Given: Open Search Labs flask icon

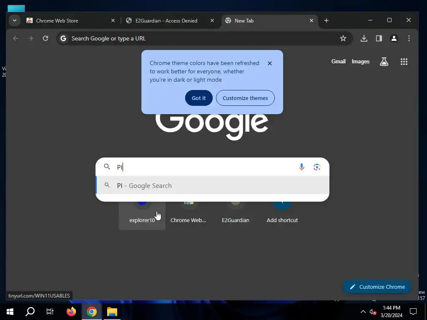Looking at the screenshot, I should (x=384, y=62).
